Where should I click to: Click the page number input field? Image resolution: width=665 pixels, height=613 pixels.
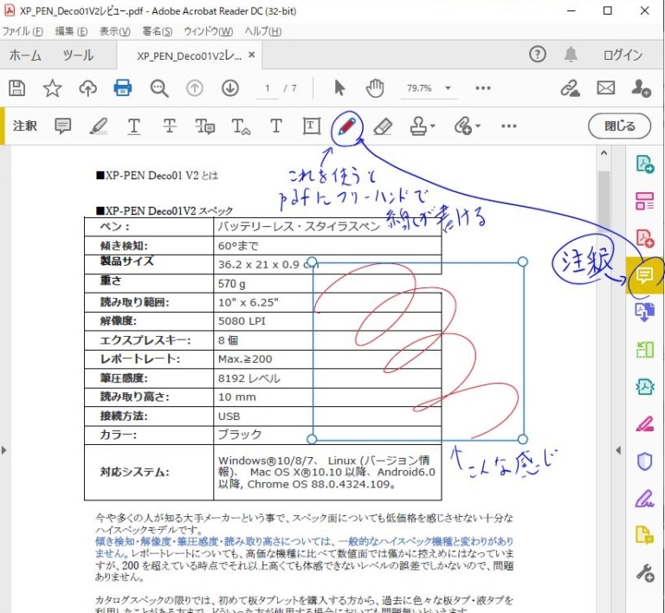[268, 88]
